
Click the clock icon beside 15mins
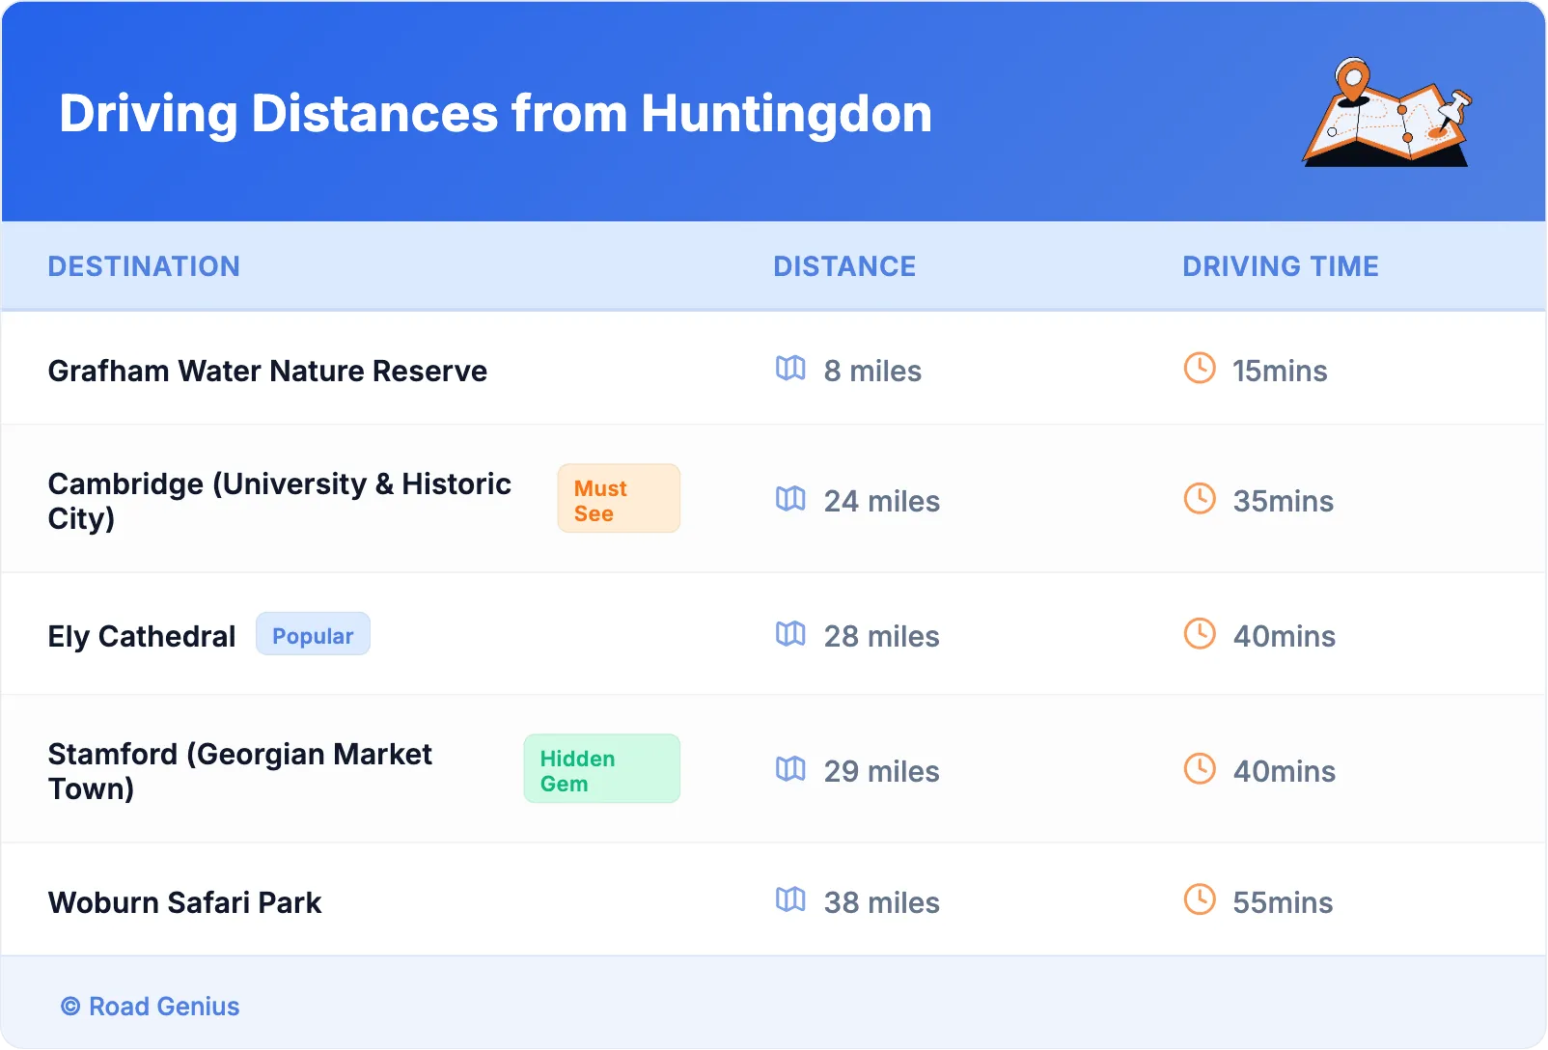pyautogui.click(x=1200, y=368)
